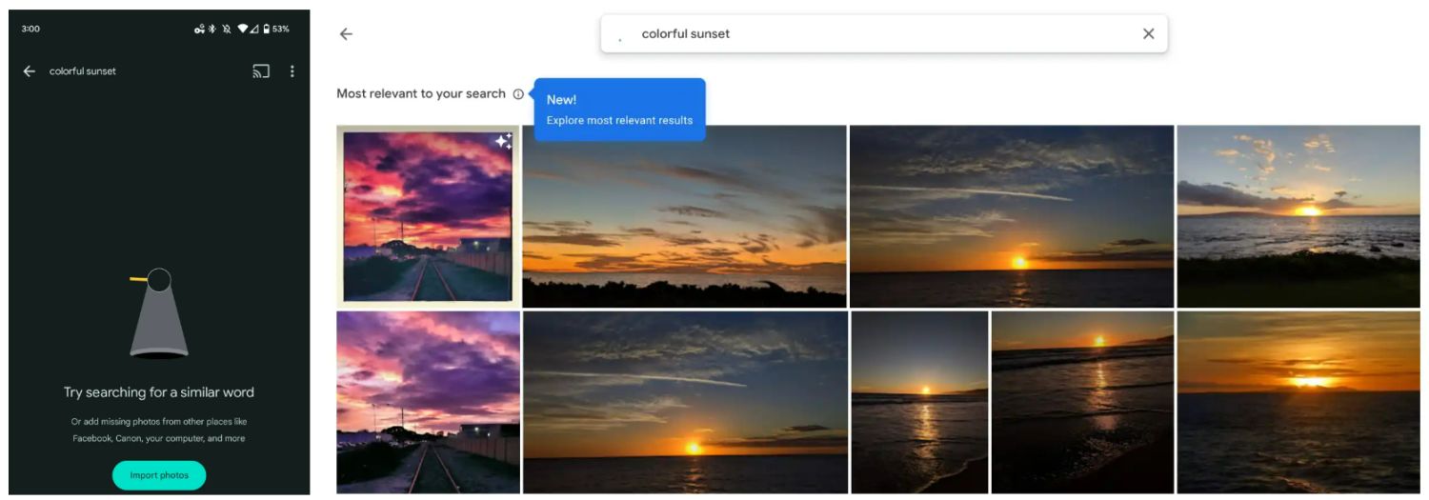The image size is (1429, 500).
Task: Tap the Cast screen icon
Action: [x=261, y=71]
